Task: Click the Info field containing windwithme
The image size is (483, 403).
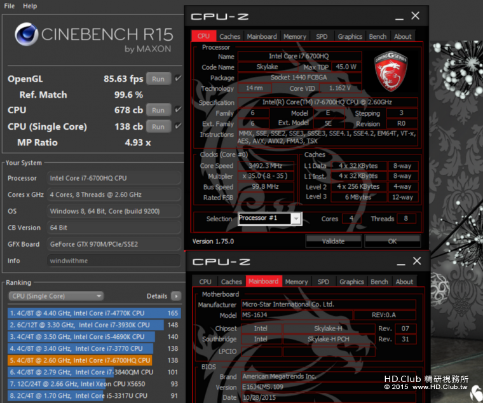Action: pos(114,261)
